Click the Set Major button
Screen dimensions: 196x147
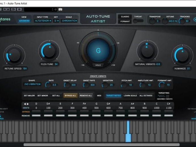coord(29,96)
